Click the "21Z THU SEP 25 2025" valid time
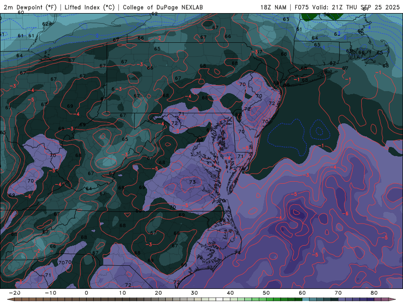Viewport: 403px width, 302px height. pos(366,8)
